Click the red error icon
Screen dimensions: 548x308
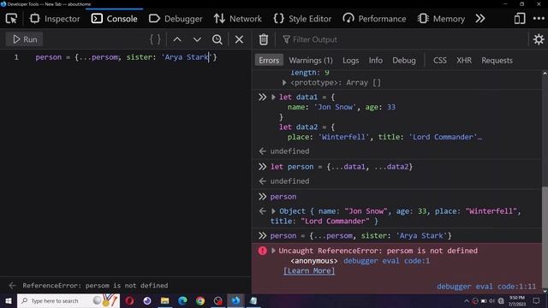point(263,251)
